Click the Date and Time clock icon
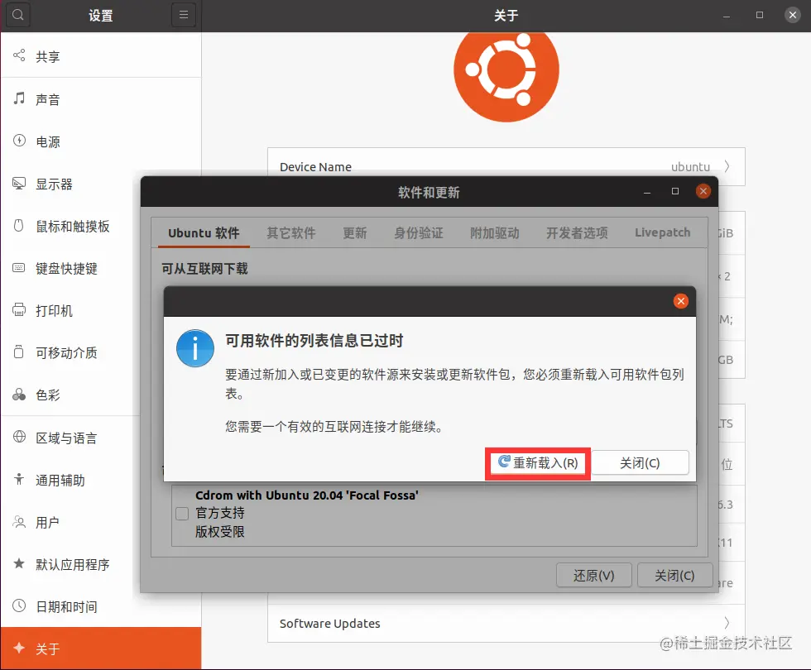Image resolution: width=811 pixels, height=670 pixels. click(19, 605)
